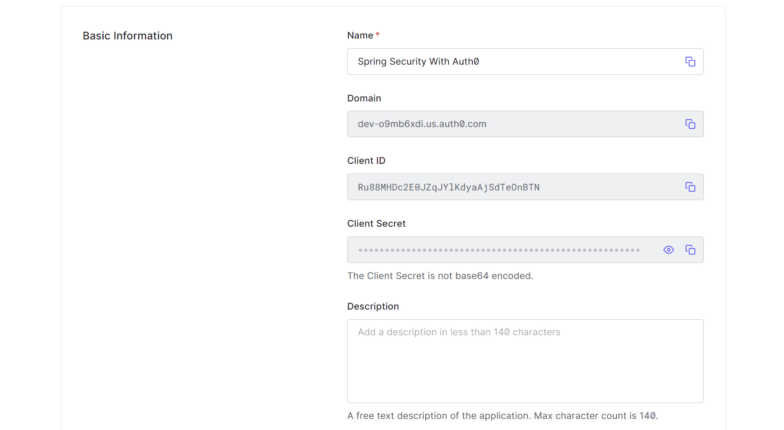This screenshot has width=784, height=430.
Task: Copy the Domain value
Action: coord(690,124)
